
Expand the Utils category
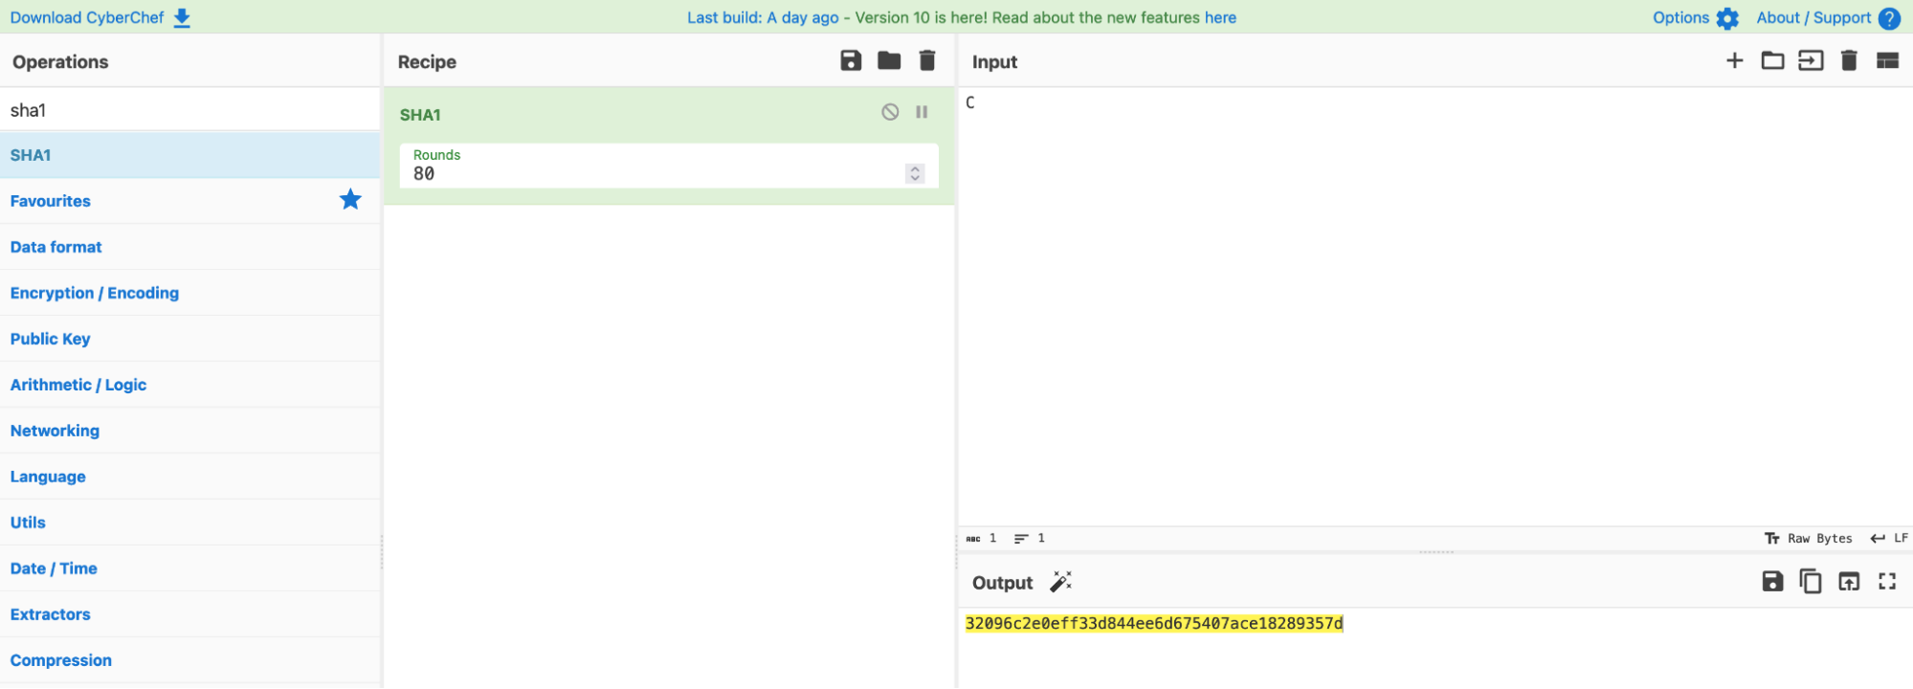coord(189,522)
